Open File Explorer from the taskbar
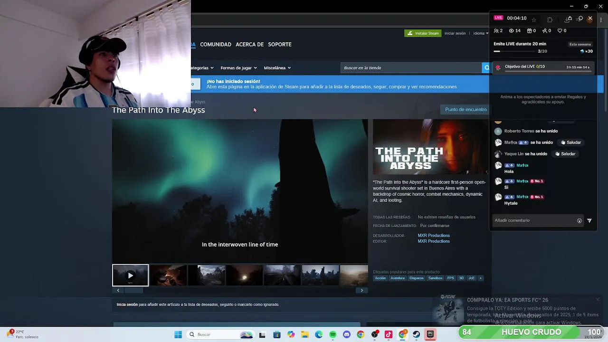This screenshot has width=608, height=342. [x=304, y=334]
